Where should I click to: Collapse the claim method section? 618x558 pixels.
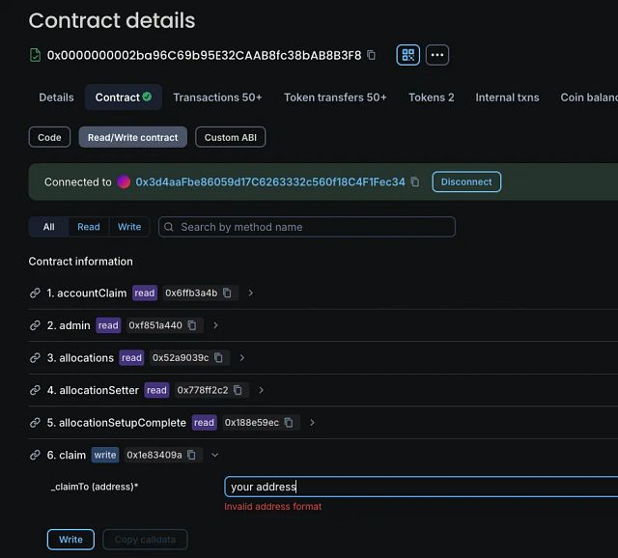pos(215,455)
